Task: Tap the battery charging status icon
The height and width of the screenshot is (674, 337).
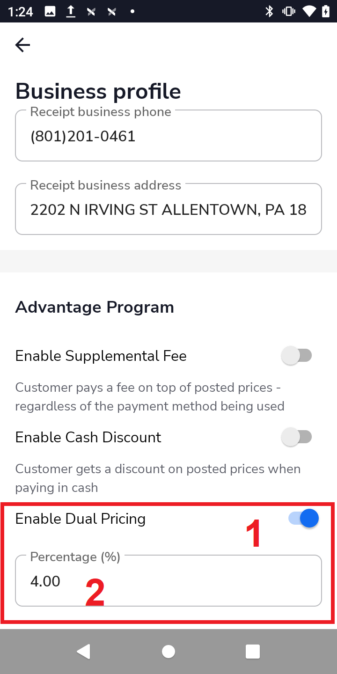Action: click(x=326, y=11)
